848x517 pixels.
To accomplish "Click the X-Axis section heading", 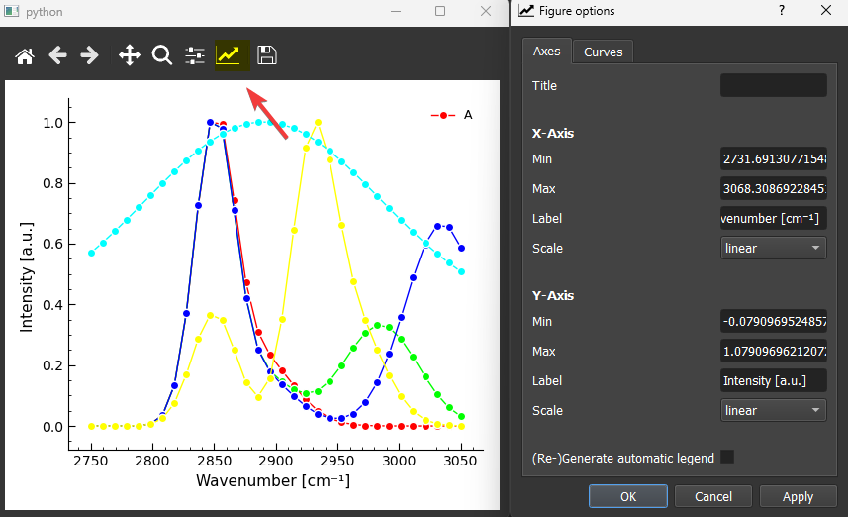I will 553,133.
